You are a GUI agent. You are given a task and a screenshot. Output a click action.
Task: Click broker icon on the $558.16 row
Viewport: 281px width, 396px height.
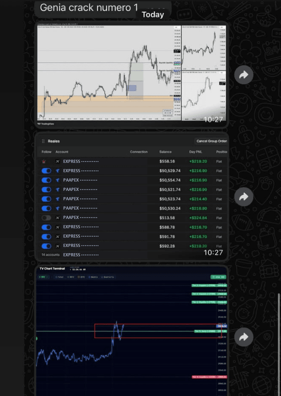click(x=57, y=162)
